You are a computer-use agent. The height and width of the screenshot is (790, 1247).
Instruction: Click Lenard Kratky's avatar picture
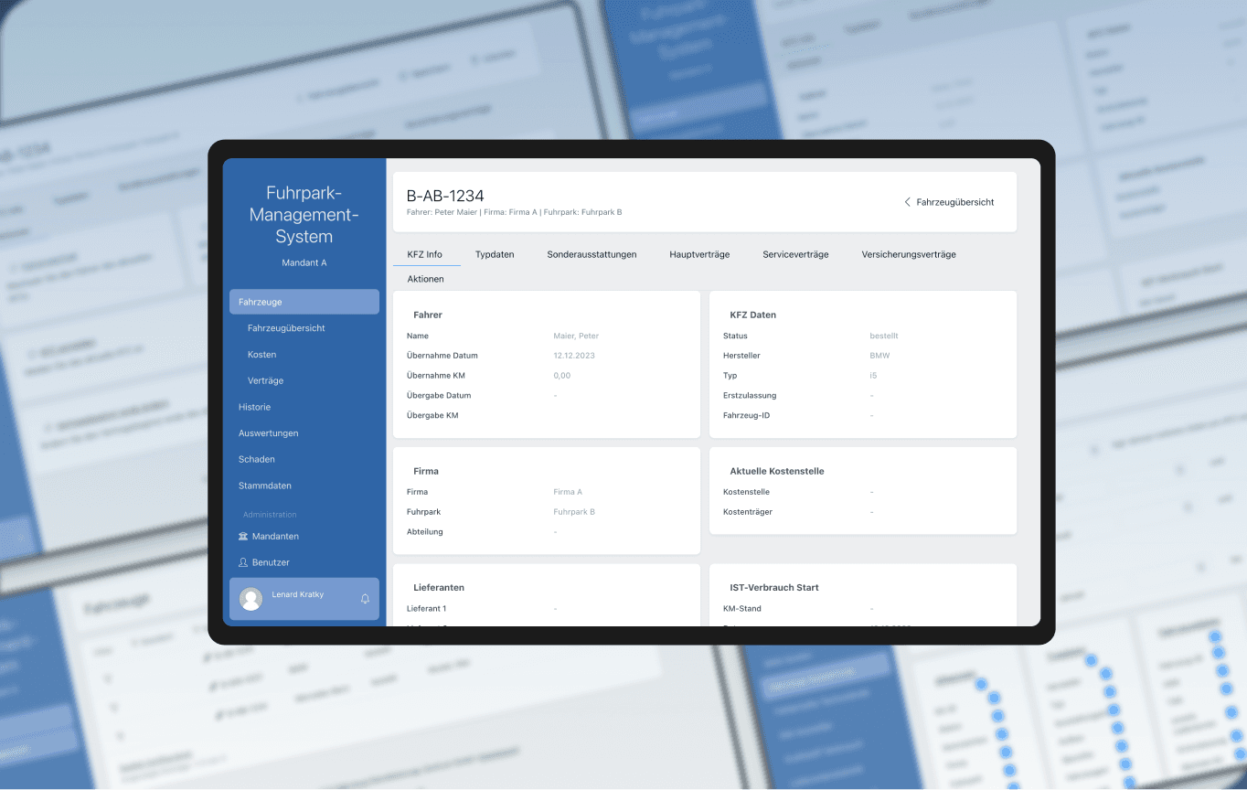(250, 598)
